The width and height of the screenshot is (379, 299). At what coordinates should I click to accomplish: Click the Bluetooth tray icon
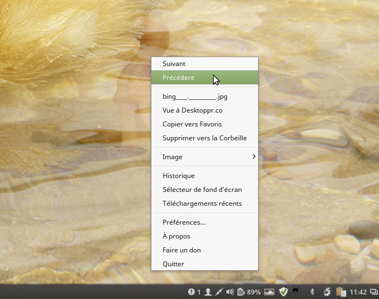tap(312, 292)
